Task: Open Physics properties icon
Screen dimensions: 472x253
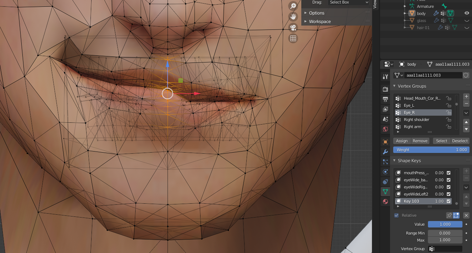Action: [385, 172]
